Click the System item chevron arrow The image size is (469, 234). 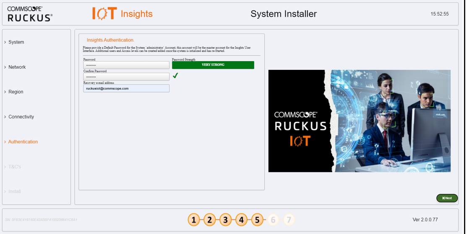tap(5, 42)
